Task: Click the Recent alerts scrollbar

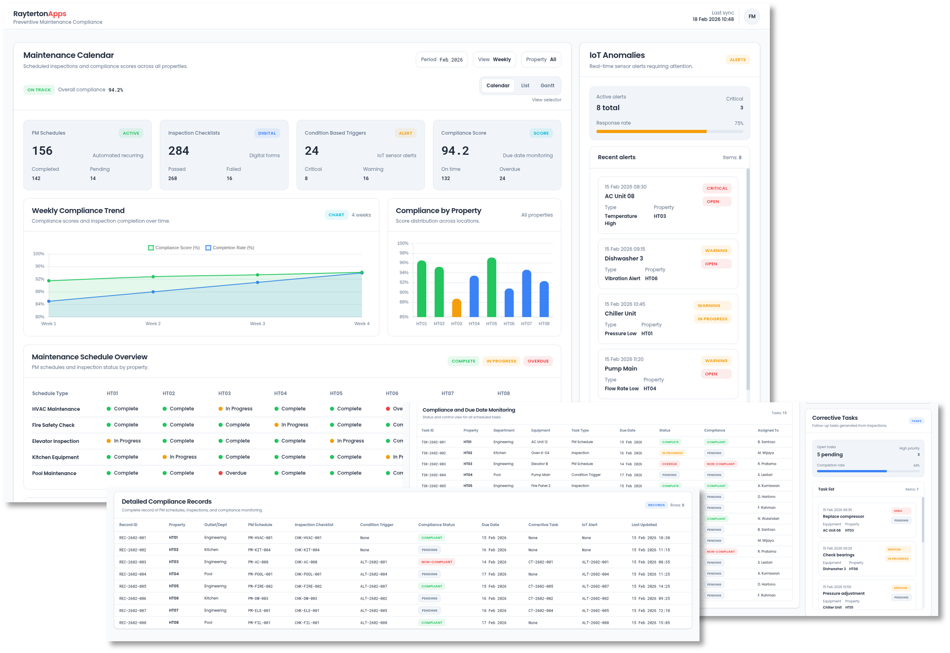Action: 748,279
